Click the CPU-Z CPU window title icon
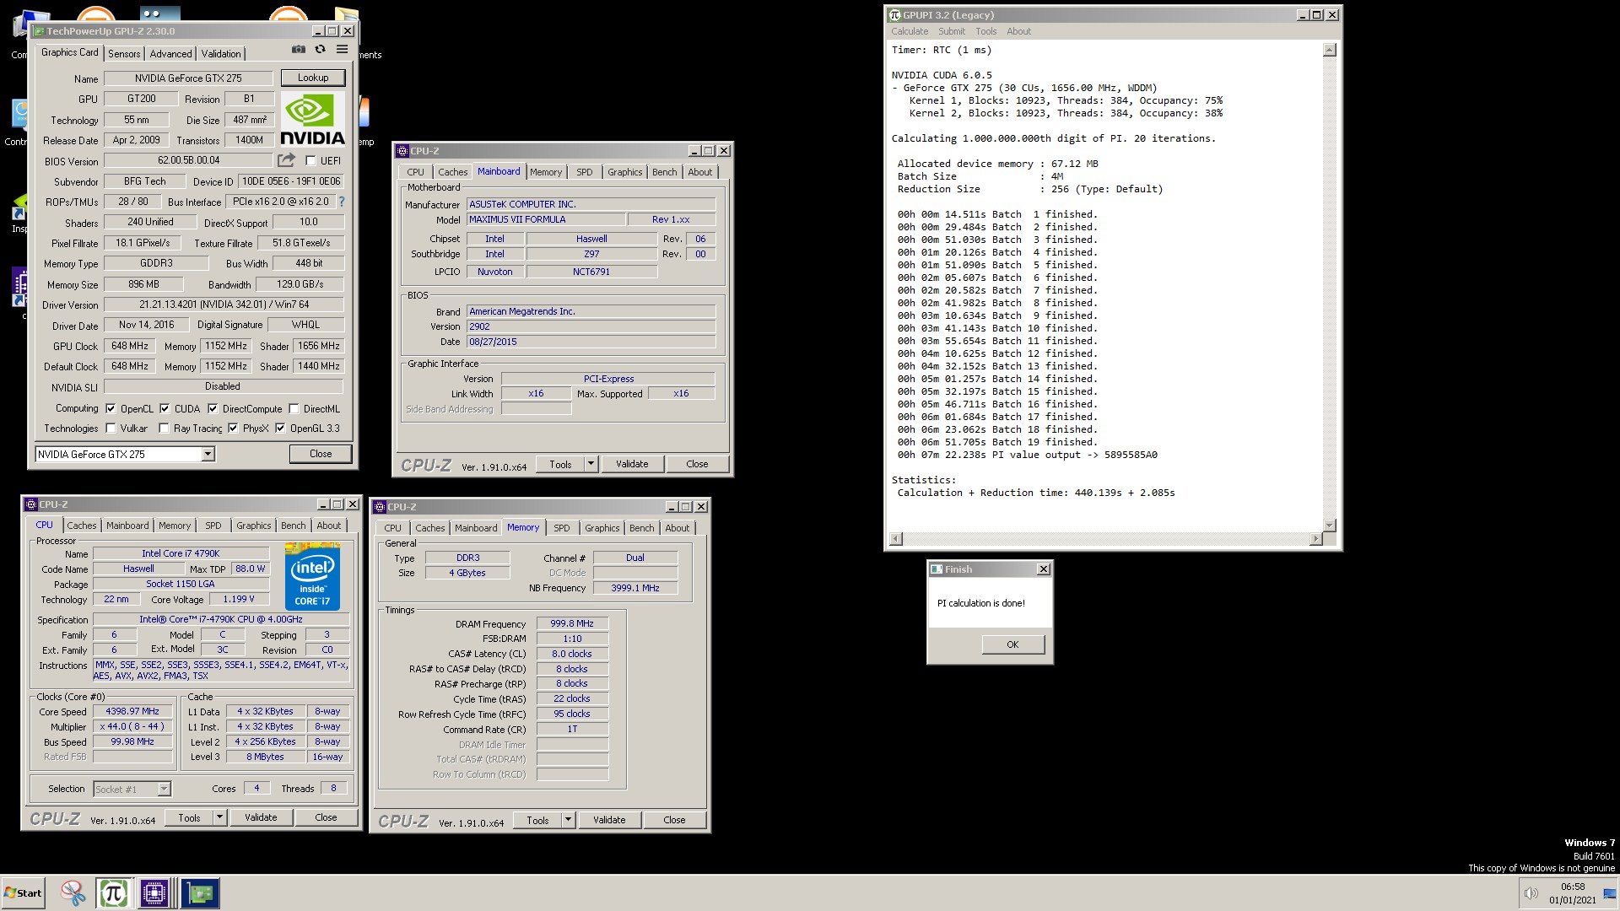The image size is (1620, 911). 31,504
